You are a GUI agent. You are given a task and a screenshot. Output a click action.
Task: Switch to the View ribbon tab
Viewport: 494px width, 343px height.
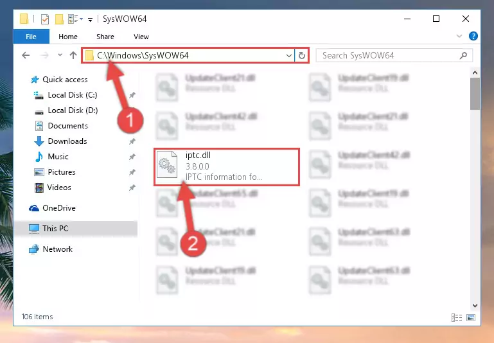pyautogui.click(x=141, y=37)
